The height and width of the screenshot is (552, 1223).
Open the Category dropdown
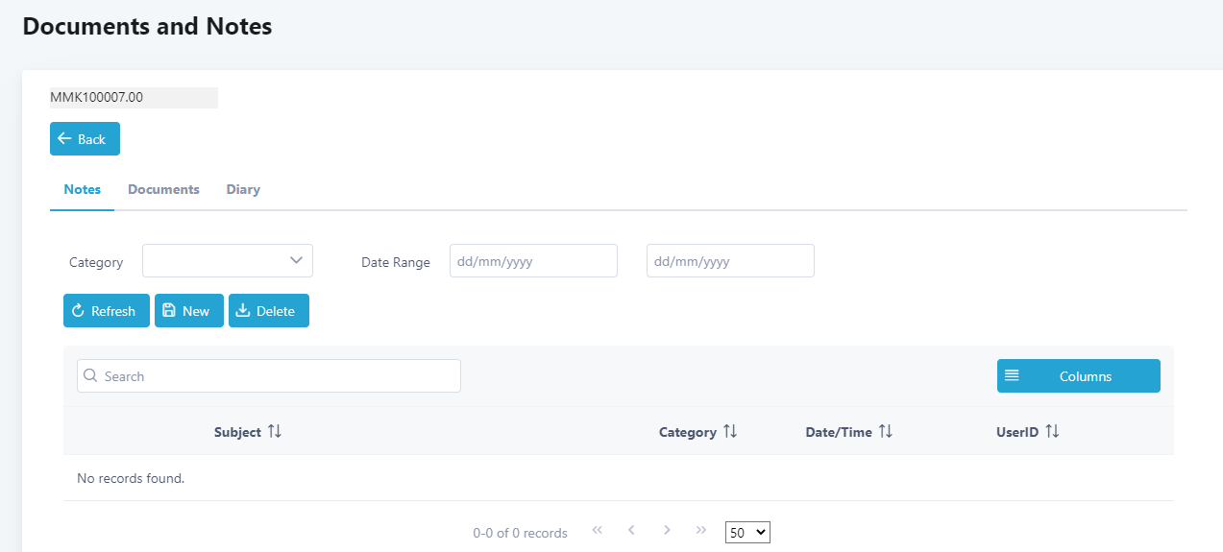pos(228,261)
